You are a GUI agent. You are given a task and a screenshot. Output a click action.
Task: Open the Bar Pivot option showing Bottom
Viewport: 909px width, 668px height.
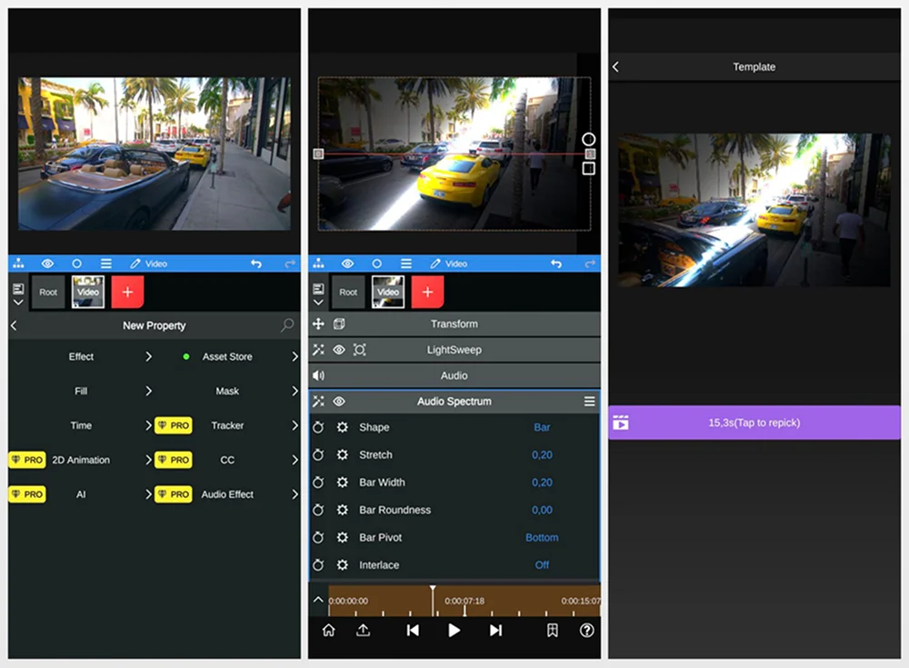542,538
